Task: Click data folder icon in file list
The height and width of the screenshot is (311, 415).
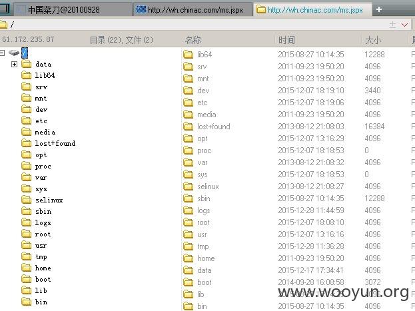Action: [188, 270]
